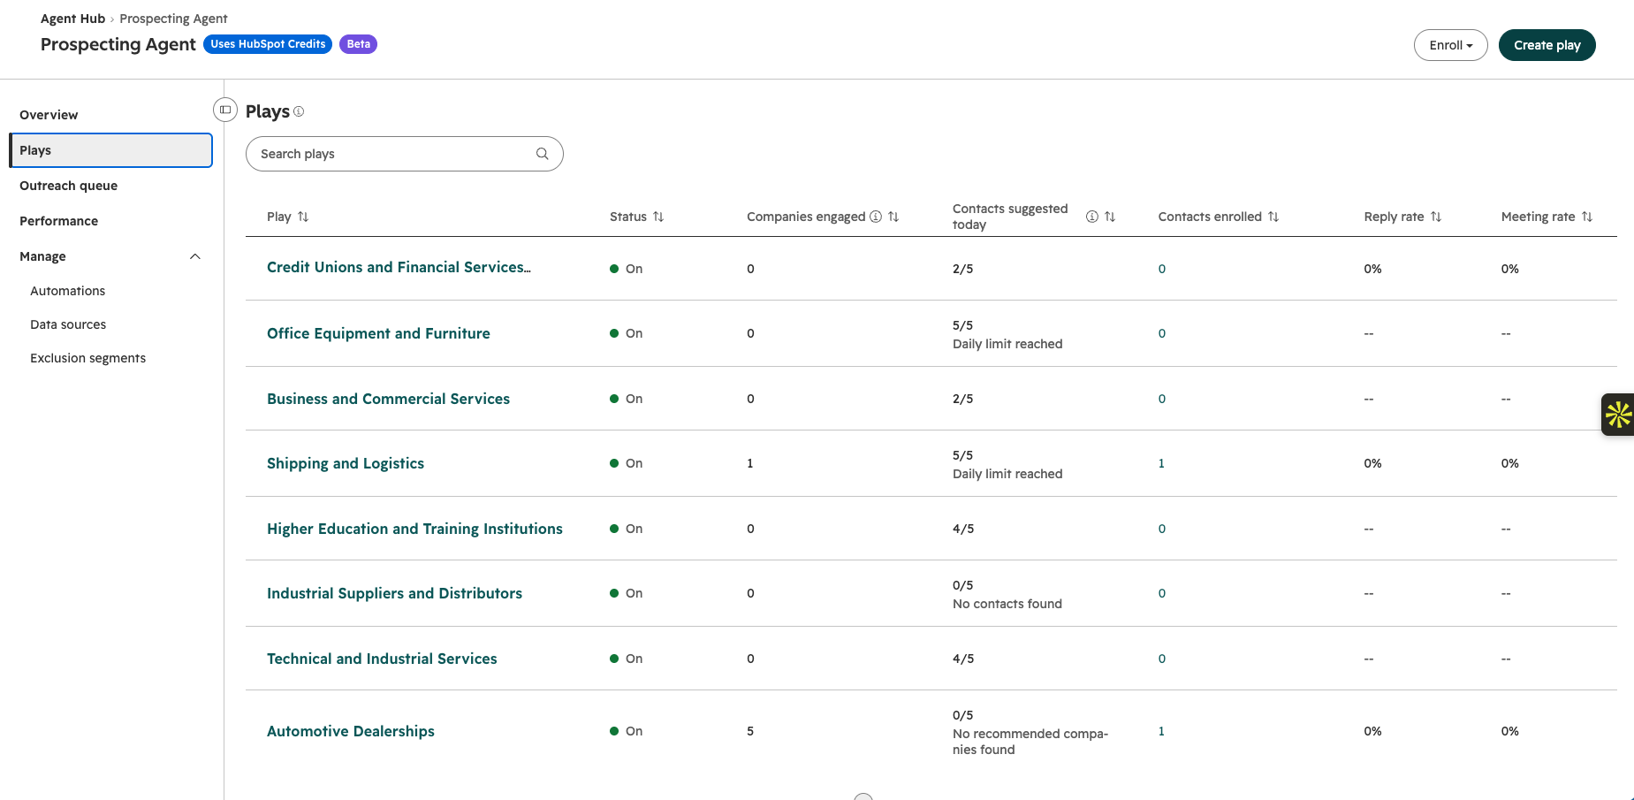Sort by Companies engaged arrows
The height and width of the screenshot is (800, 1634).
893,217
